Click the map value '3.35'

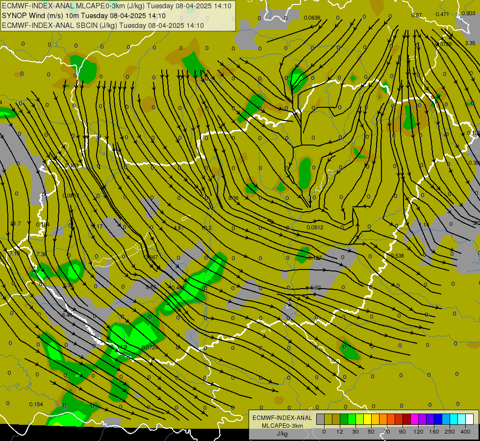click(470, 43)
